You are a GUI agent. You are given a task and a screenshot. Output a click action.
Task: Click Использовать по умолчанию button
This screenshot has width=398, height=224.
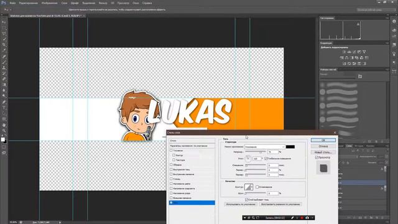241,204
